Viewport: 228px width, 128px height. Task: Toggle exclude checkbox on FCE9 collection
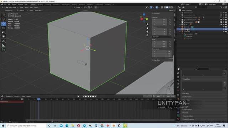(221, 25)
